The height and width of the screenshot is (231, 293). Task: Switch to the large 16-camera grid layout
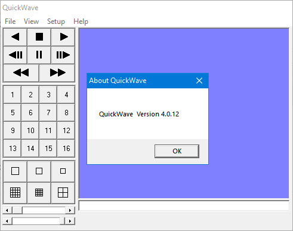point(16,193)
